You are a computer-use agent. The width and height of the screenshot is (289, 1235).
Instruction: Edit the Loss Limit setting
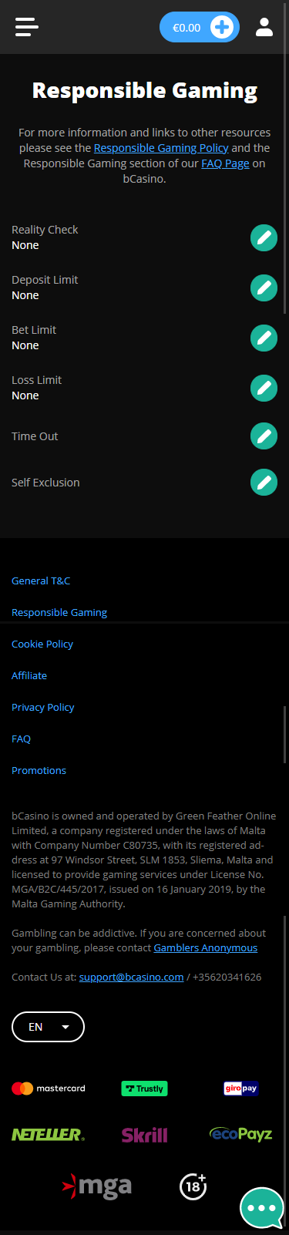pos(264,388)
